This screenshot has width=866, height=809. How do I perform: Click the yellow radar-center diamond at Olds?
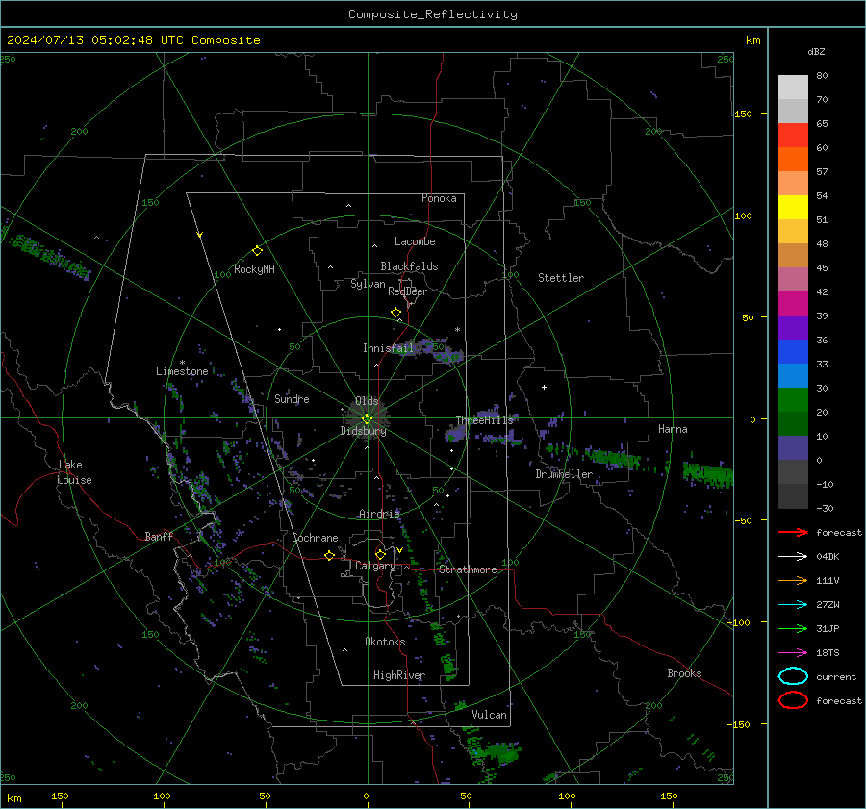(x=367, y=418)
